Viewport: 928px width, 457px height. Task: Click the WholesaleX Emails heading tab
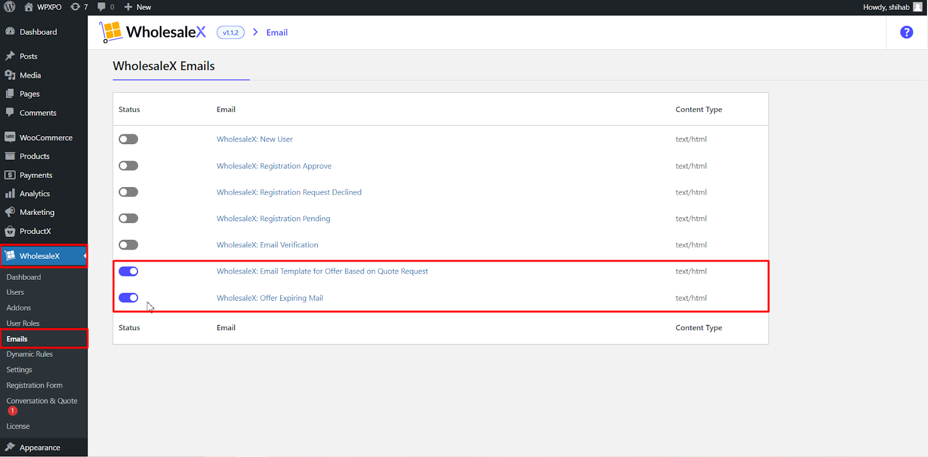tap(164, 66)
